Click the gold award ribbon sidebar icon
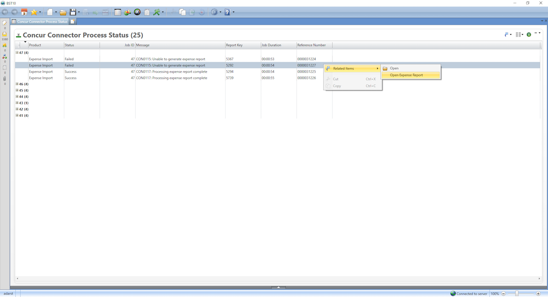Screen dimensions: 548x297 click(5, 46)
